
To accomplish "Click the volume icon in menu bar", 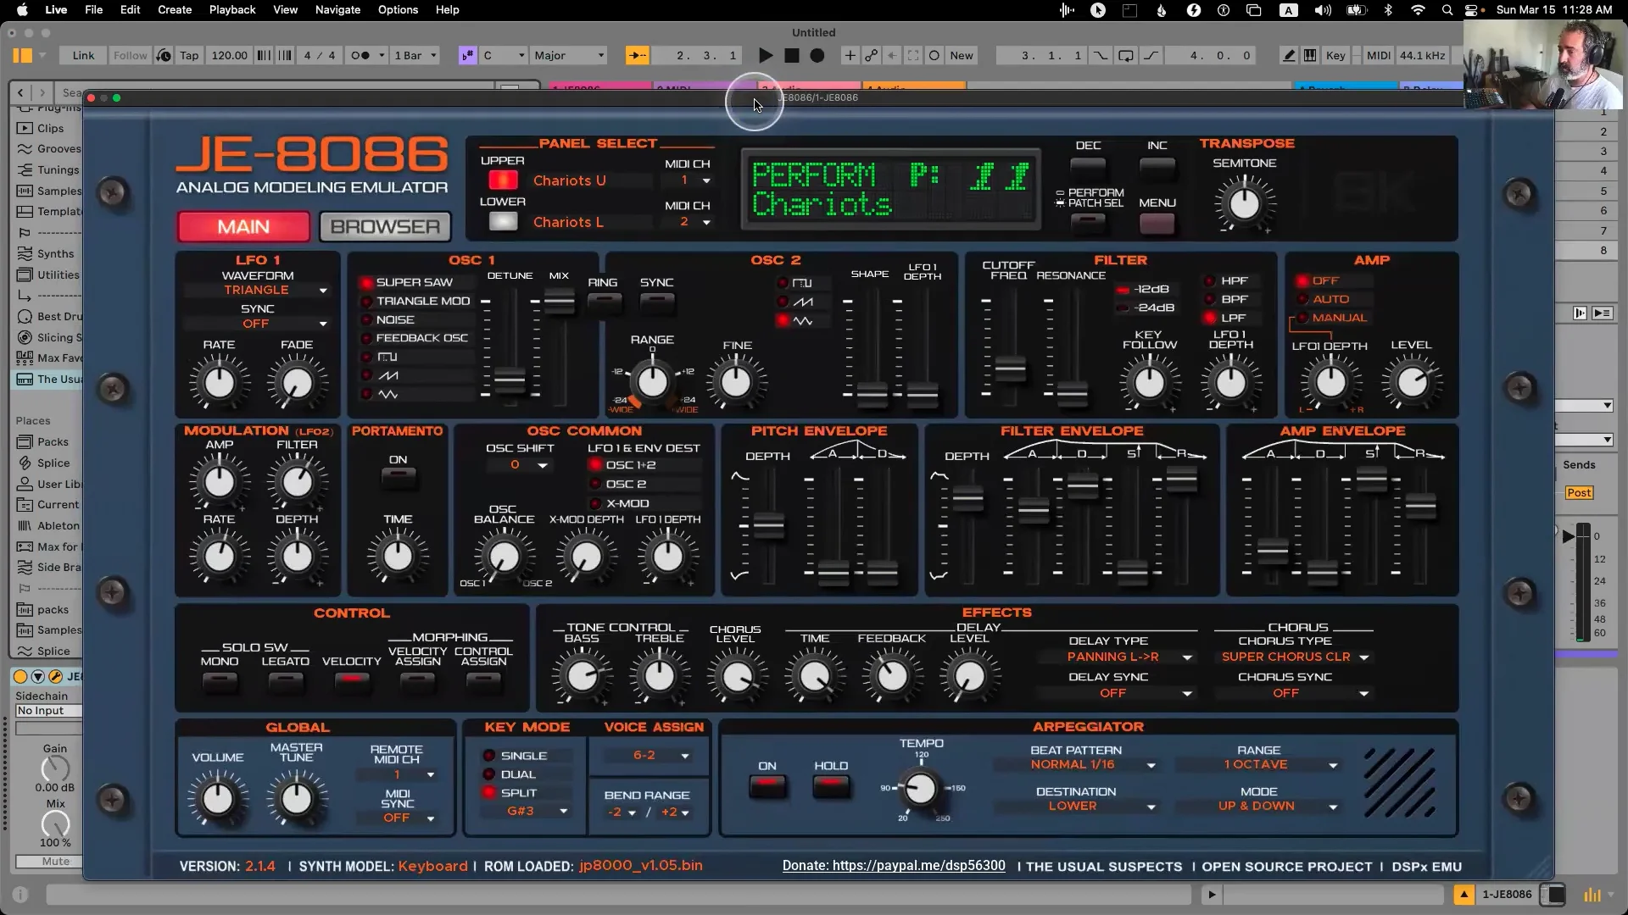I will coord(1323,10).
